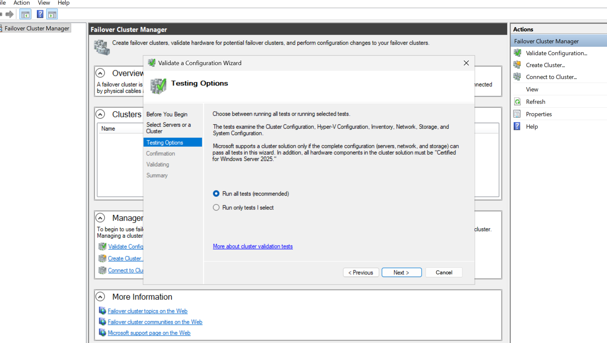Click the show/hide console tree toolbar icon
This screenshot has height=343, width=607.
[x=25, y=14]
